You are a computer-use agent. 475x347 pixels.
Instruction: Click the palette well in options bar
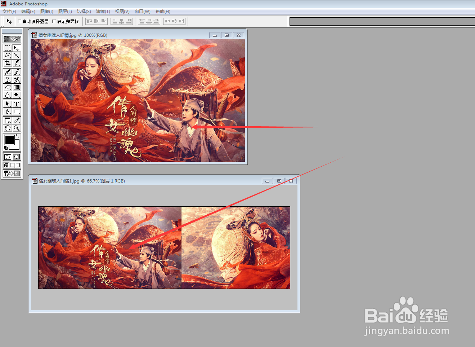382,21
